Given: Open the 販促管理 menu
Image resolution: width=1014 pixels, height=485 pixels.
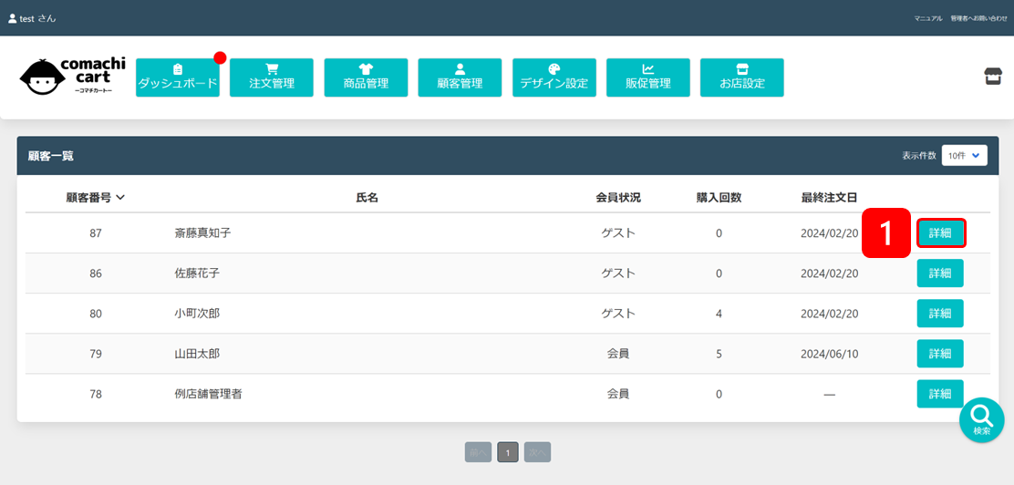Looking at the screenshot, I should 648,77.
